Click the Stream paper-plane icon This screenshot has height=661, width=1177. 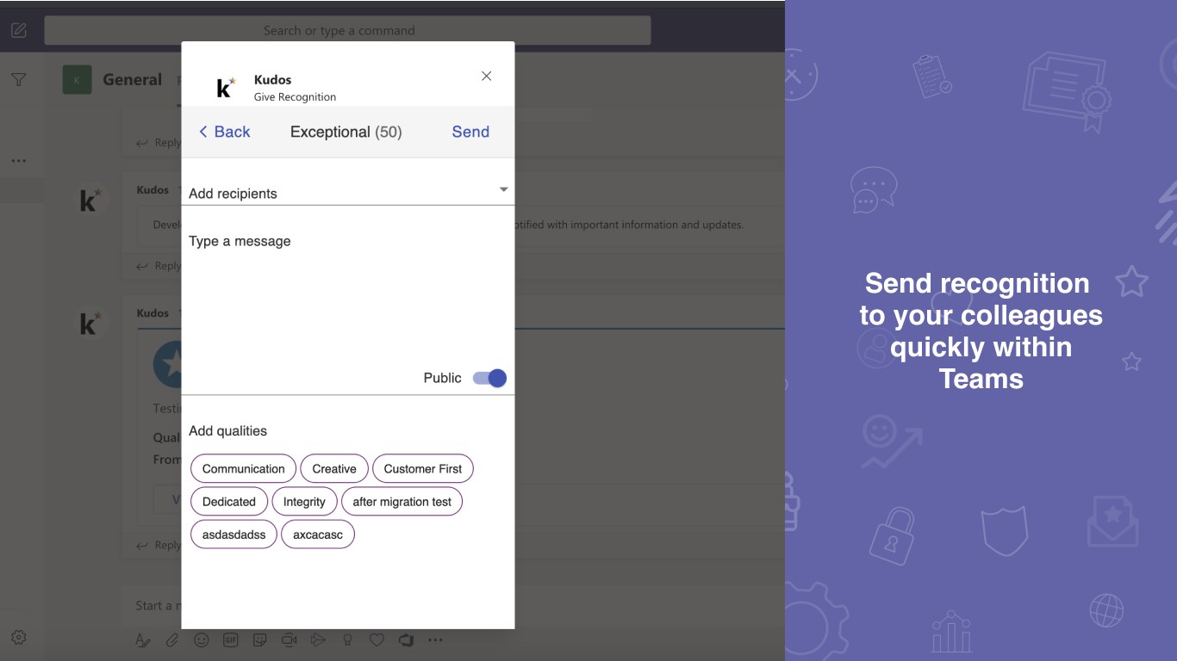[x=318, y=640]
